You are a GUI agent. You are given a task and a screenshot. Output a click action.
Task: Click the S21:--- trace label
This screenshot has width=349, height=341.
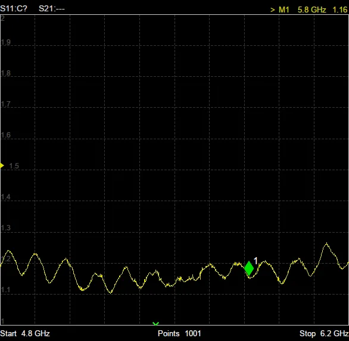pos(52,9)
